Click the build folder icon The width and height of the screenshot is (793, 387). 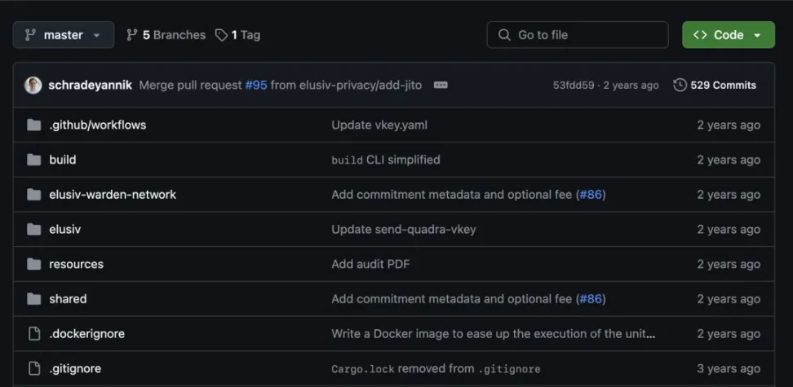click(33, 161)
